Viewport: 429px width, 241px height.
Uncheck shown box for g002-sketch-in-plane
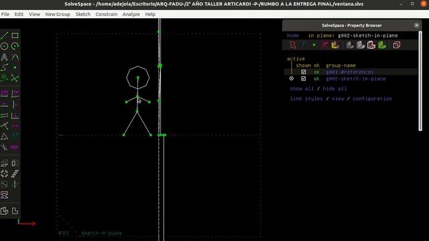[x=304, y=78]
